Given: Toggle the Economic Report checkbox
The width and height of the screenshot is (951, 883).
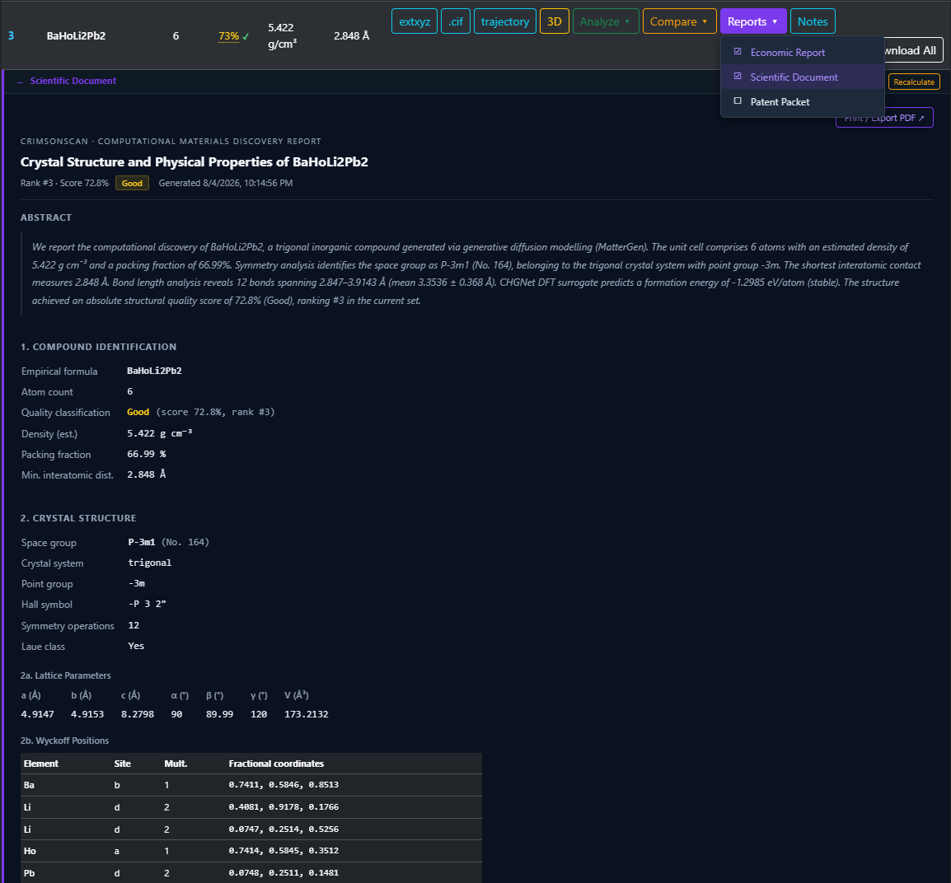Looking at the screenshot, I should 738,52.
